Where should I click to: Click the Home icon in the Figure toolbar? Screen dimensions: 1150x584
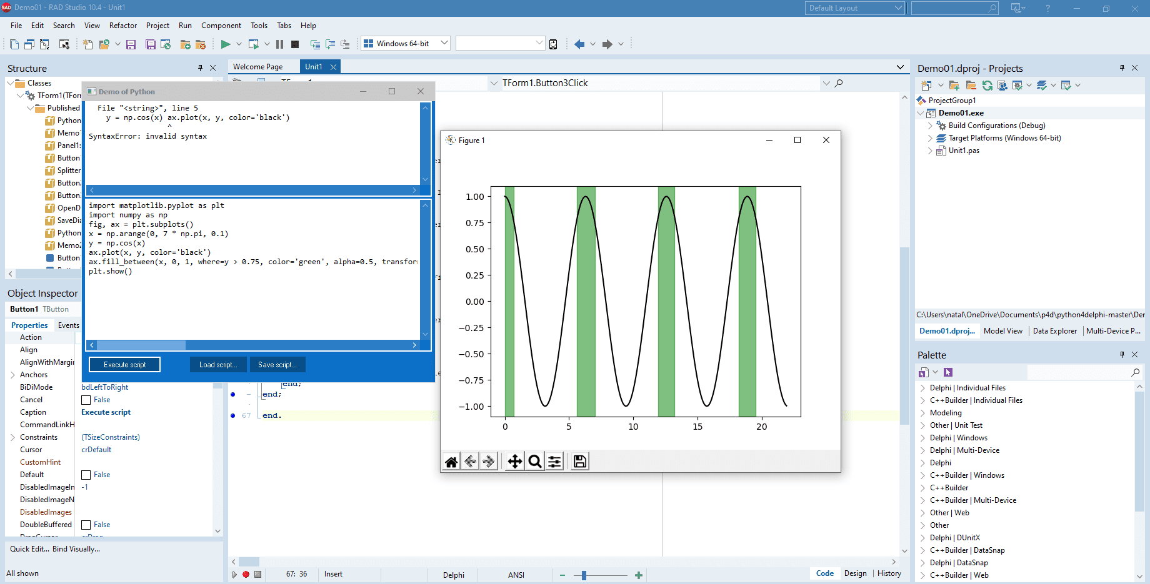point(451,461)
